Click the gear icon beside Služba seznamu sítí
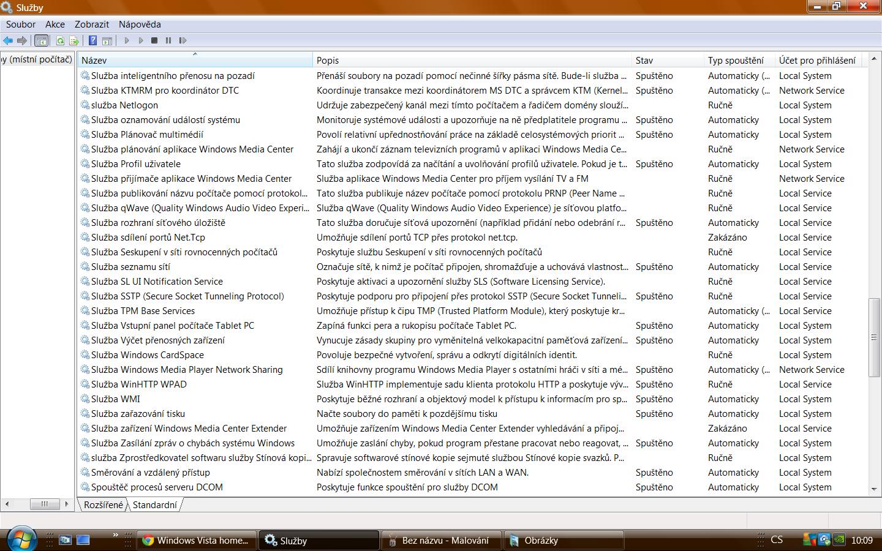 85,267
